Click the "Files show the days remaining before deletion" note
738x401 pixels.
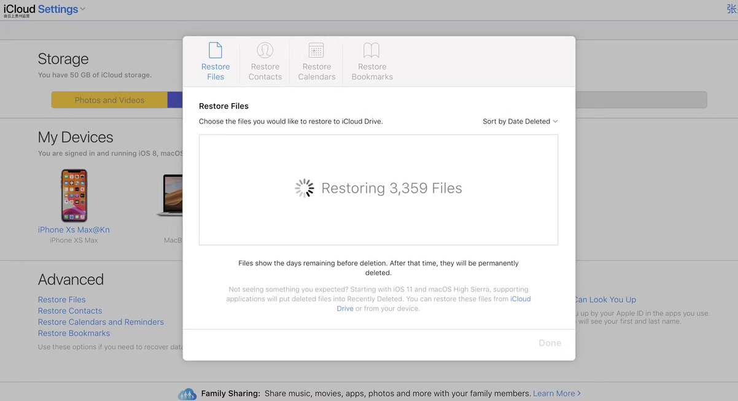pyautogui.click(x=378, y=268)
